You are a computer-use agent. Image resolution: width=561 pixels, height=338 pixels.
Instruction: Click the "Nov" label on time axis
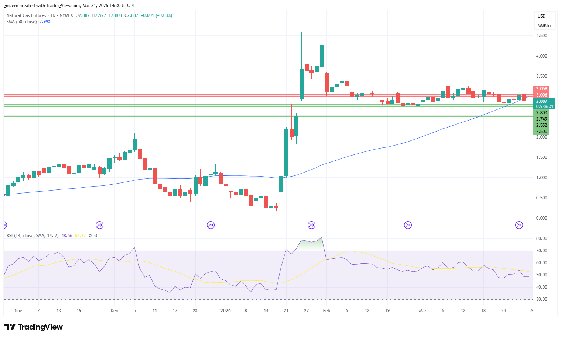[18, 311]
